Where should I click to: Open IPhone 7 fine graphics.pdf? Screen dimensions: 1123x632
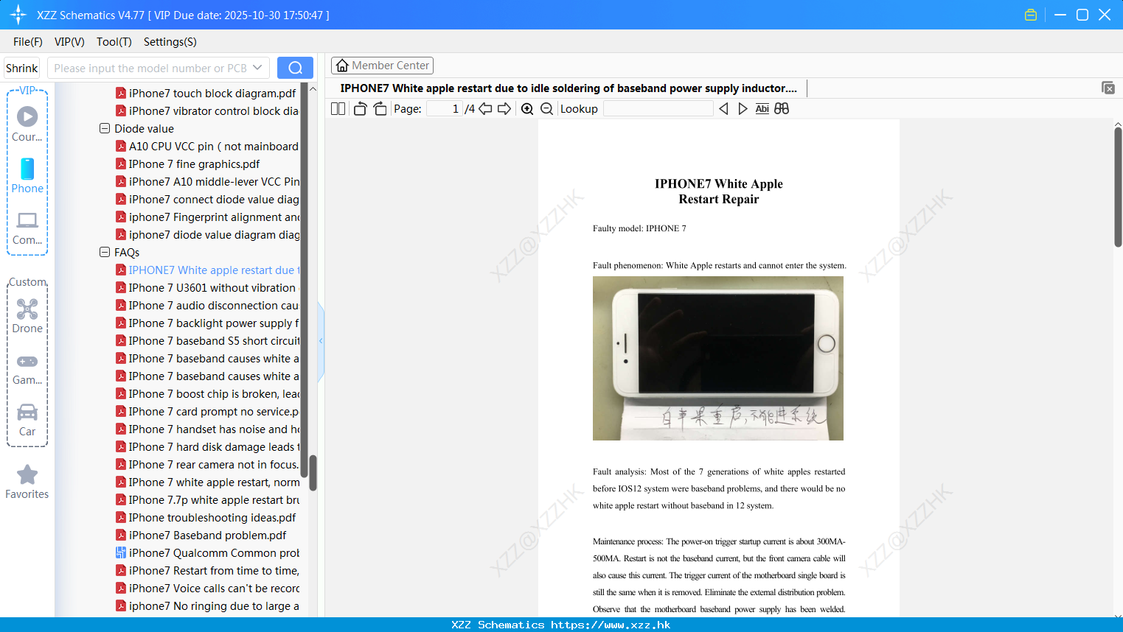coord(188,164)
